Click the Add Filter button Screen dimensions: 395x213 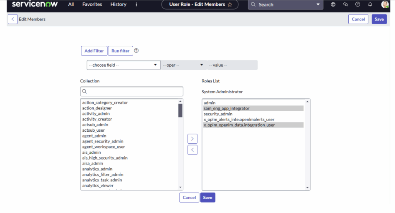[94, 51]
